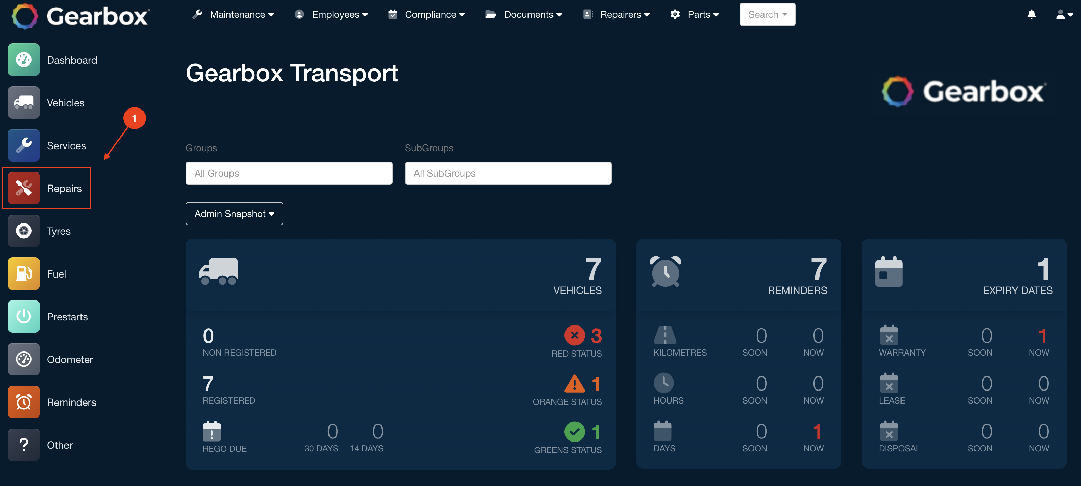Open the All SubGroups selector
Screen dimensions: 1081x486
[x=508, y=173]
